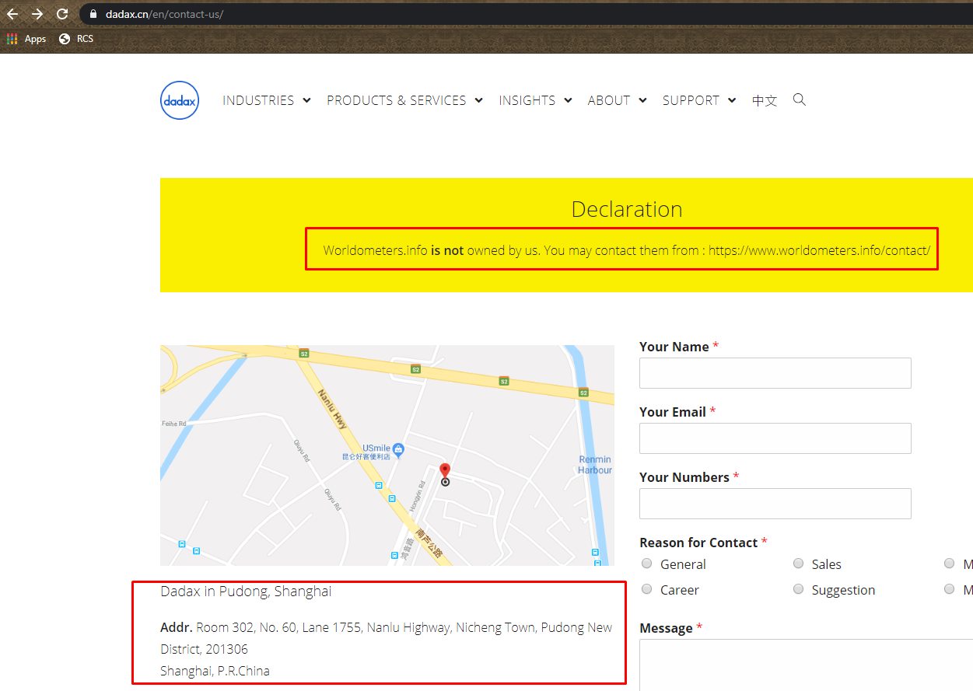
Task: Go forward with the browser forward arrow
Action: 37,14
